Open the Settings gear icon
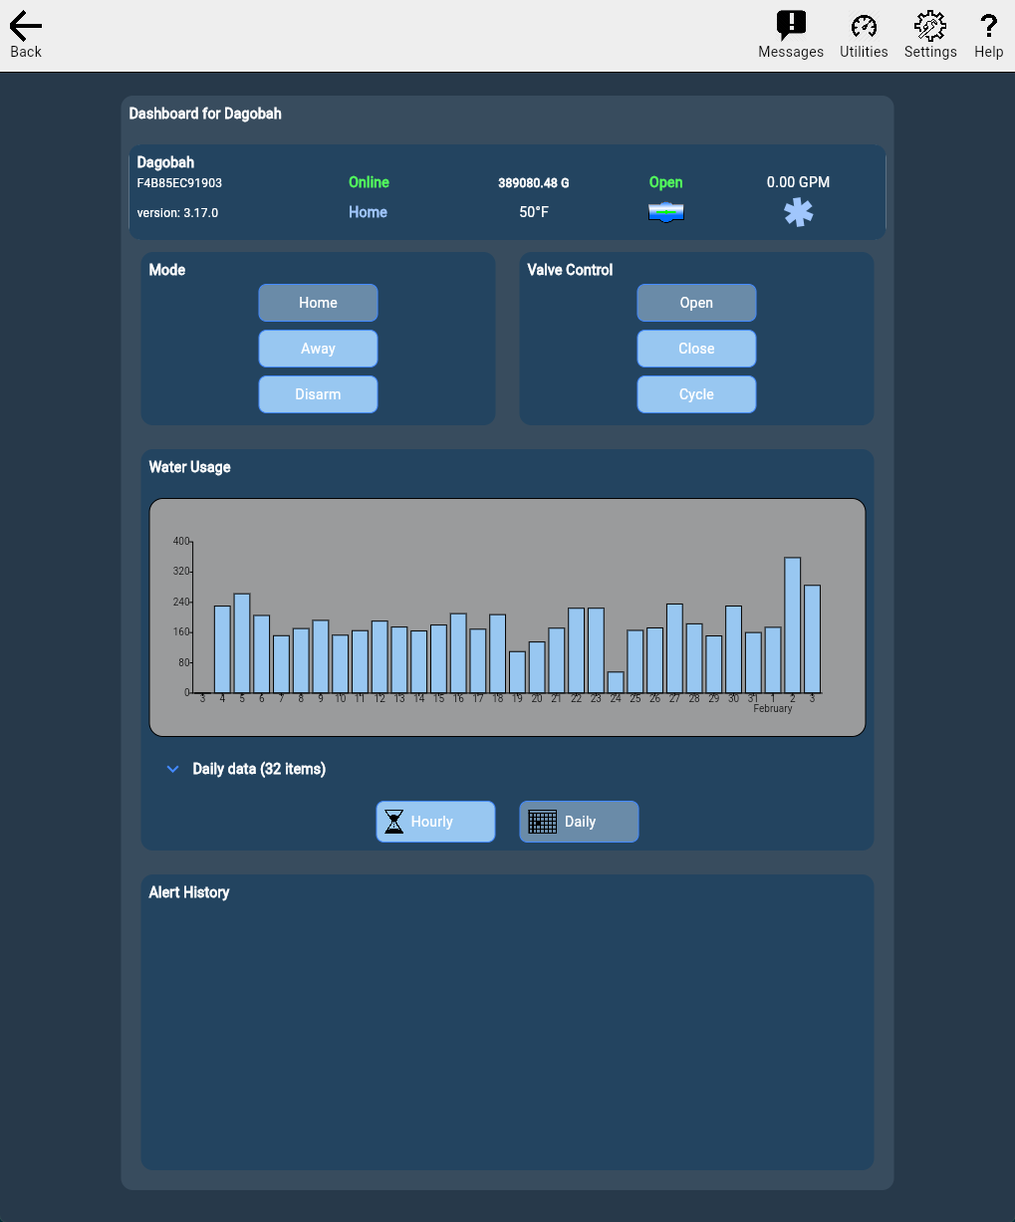Viewport: 1015px width, 1222px height. [x=930, y=26]
